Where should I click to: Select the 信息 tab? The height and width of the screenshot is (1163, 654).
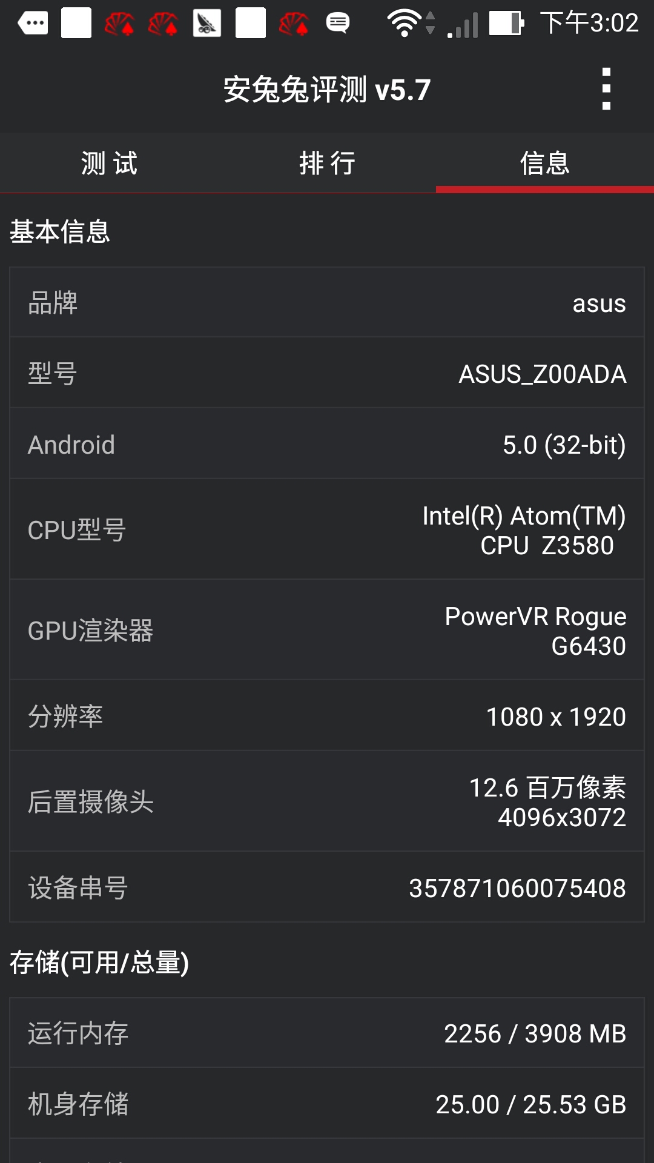point(545,163)
